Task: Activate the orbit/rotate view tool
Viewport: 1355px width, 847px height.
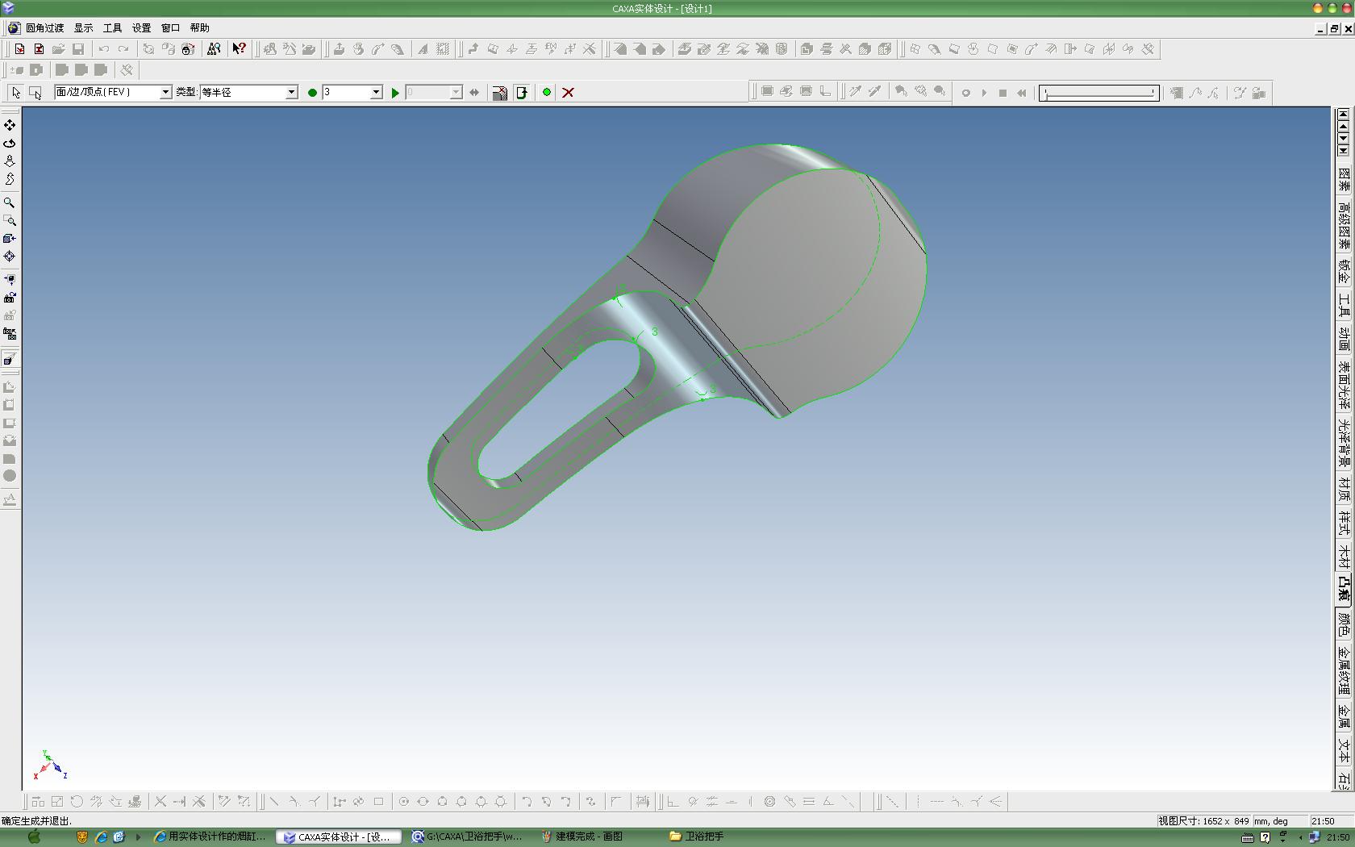Action: pos(10,143)
